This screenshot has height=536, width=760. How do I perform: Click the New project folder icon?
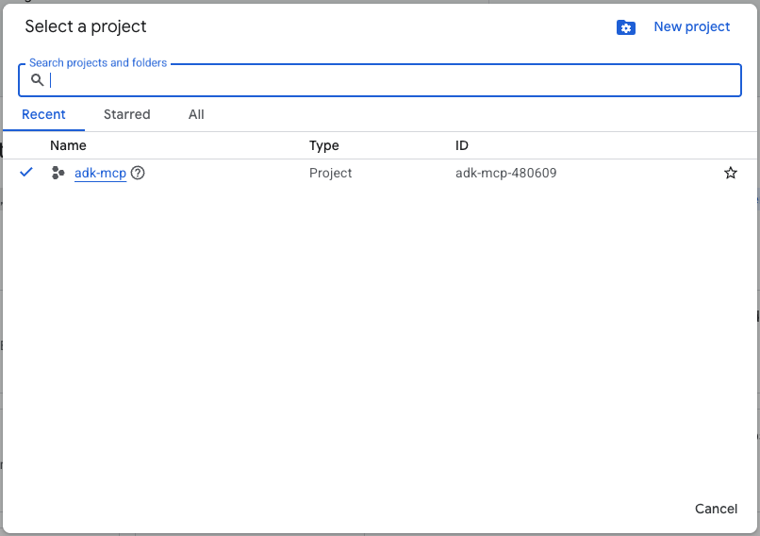[x=626, y=27]
